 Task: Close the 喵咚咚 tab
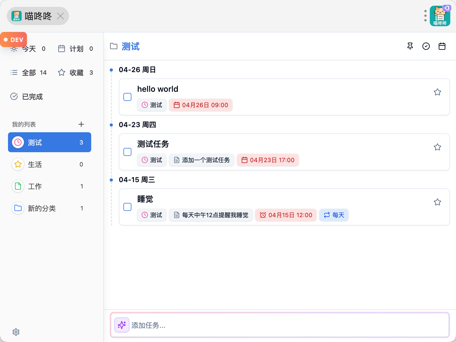pos(60,16)
